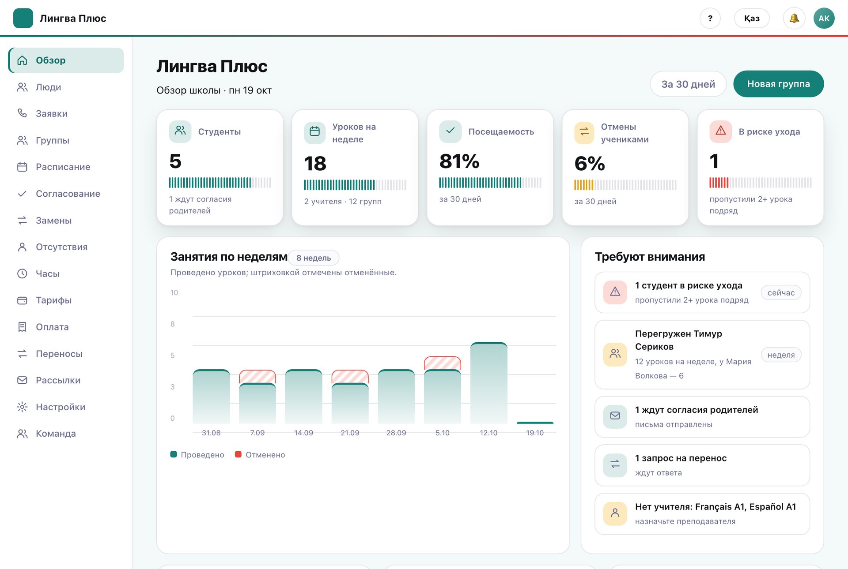Screen dimensions: 848x569
Task: Open the help question mark button
Action: coord(710,18)
